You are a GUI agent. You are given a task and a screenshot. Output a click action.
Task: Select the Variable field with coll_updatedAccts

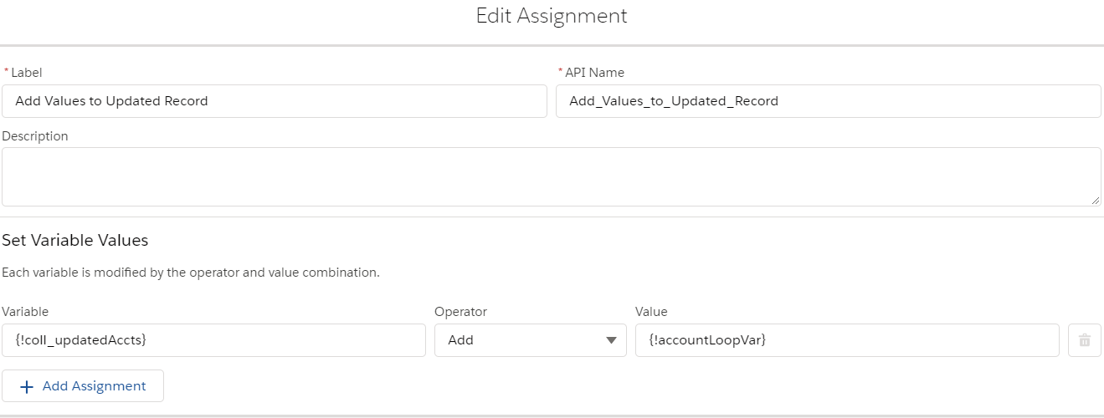coord(213,340)
